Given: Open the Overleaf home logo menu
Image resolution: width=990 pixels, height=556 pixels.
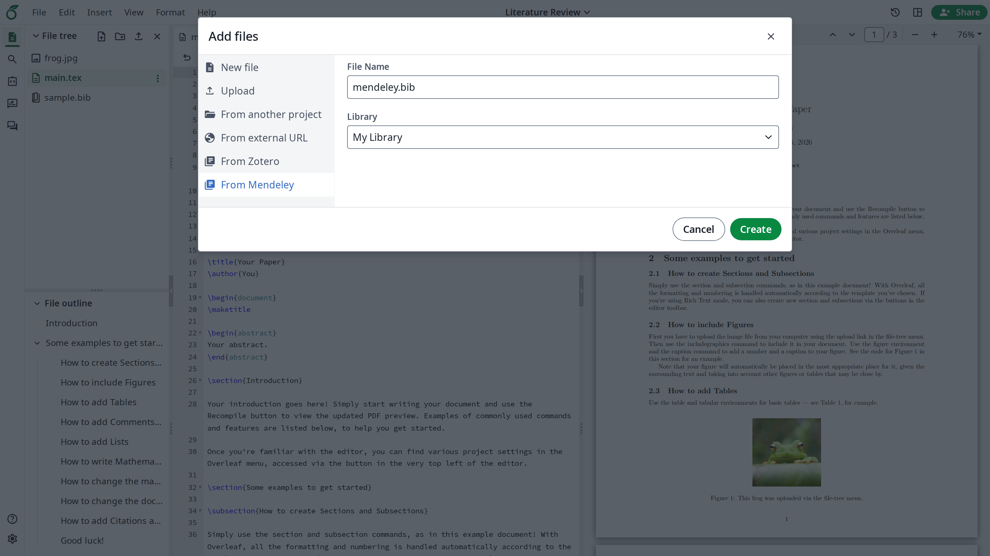Looking at the screenshot, I should 12,12.
